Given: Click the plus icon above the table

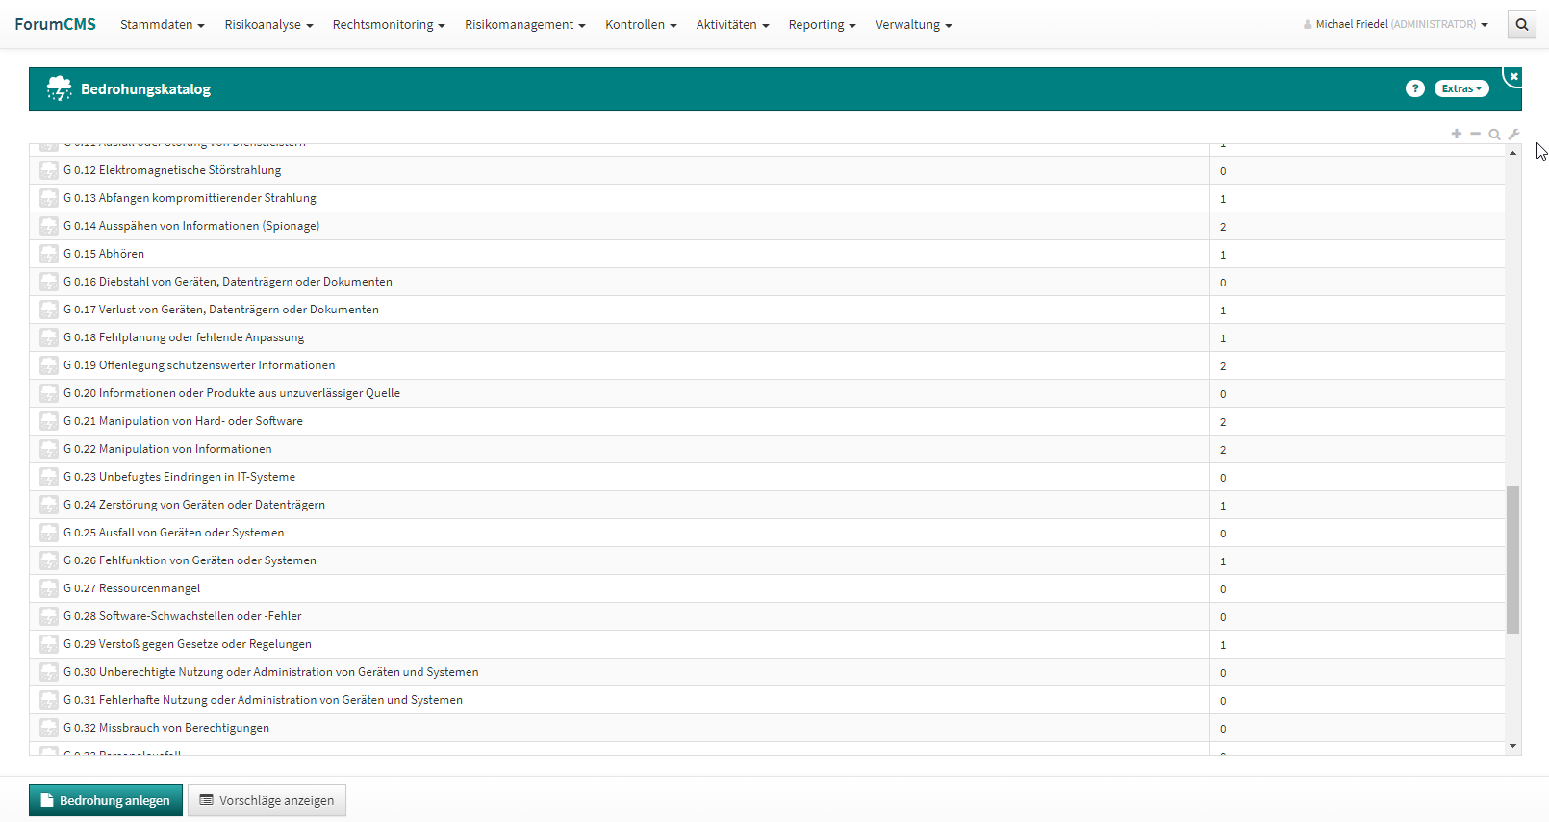Looking at the screenshot, I should 1457,134.
